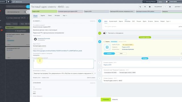Click the user name button in the top bar

(150, 2)
